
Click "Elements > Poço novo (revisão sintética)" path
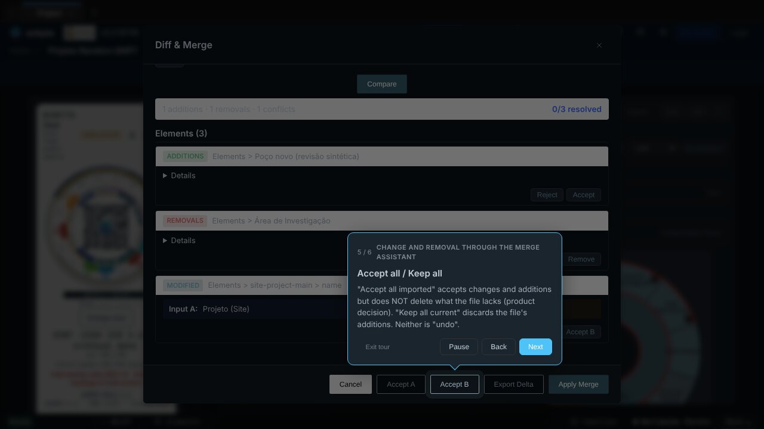(x=286, y=157)
